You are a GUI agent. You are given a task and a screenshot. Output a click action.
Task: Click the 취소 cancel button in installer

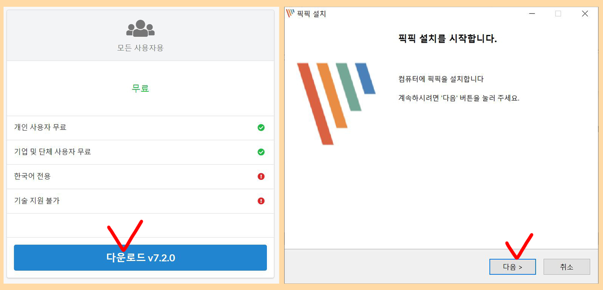[567, 267]
